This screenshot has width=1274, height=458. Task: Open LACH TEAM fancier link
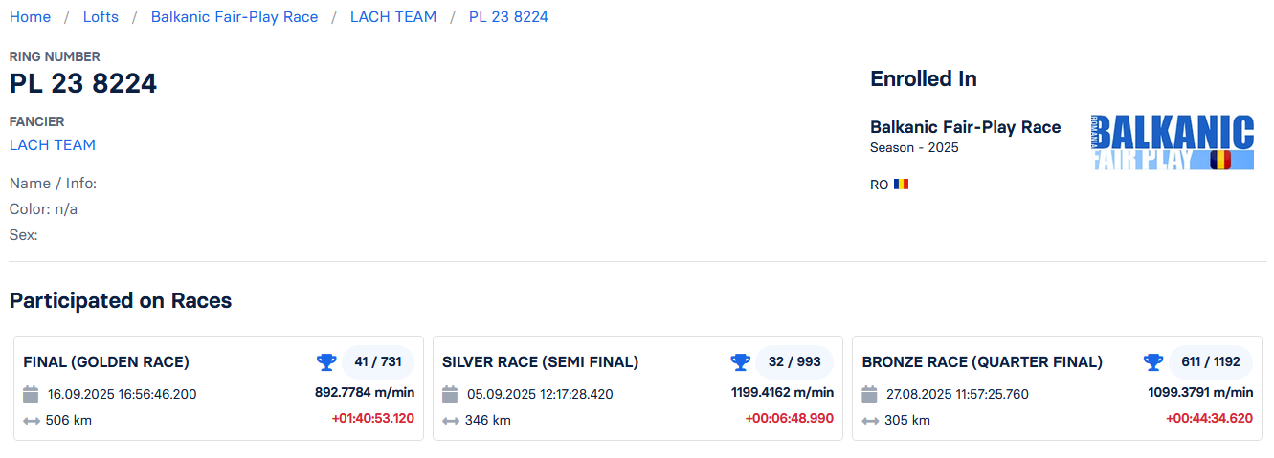click(x=53, y=145)
